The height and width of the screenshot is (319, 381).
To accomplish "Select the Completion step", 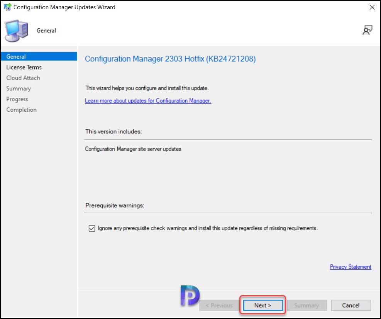I will (x=21, y=110).
